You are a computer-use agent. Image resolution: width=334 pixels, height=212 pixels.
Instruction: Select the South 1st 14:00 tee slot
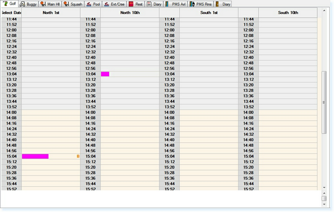pos(209,112)
